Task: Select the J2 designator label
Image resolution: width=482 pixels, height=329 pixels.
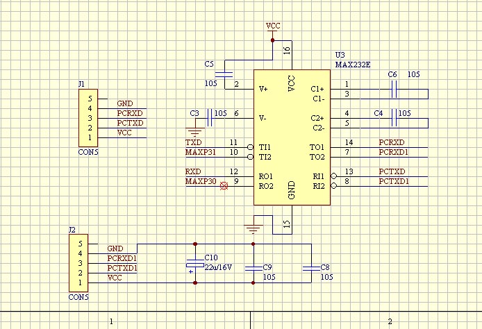Action: [72, 230]
